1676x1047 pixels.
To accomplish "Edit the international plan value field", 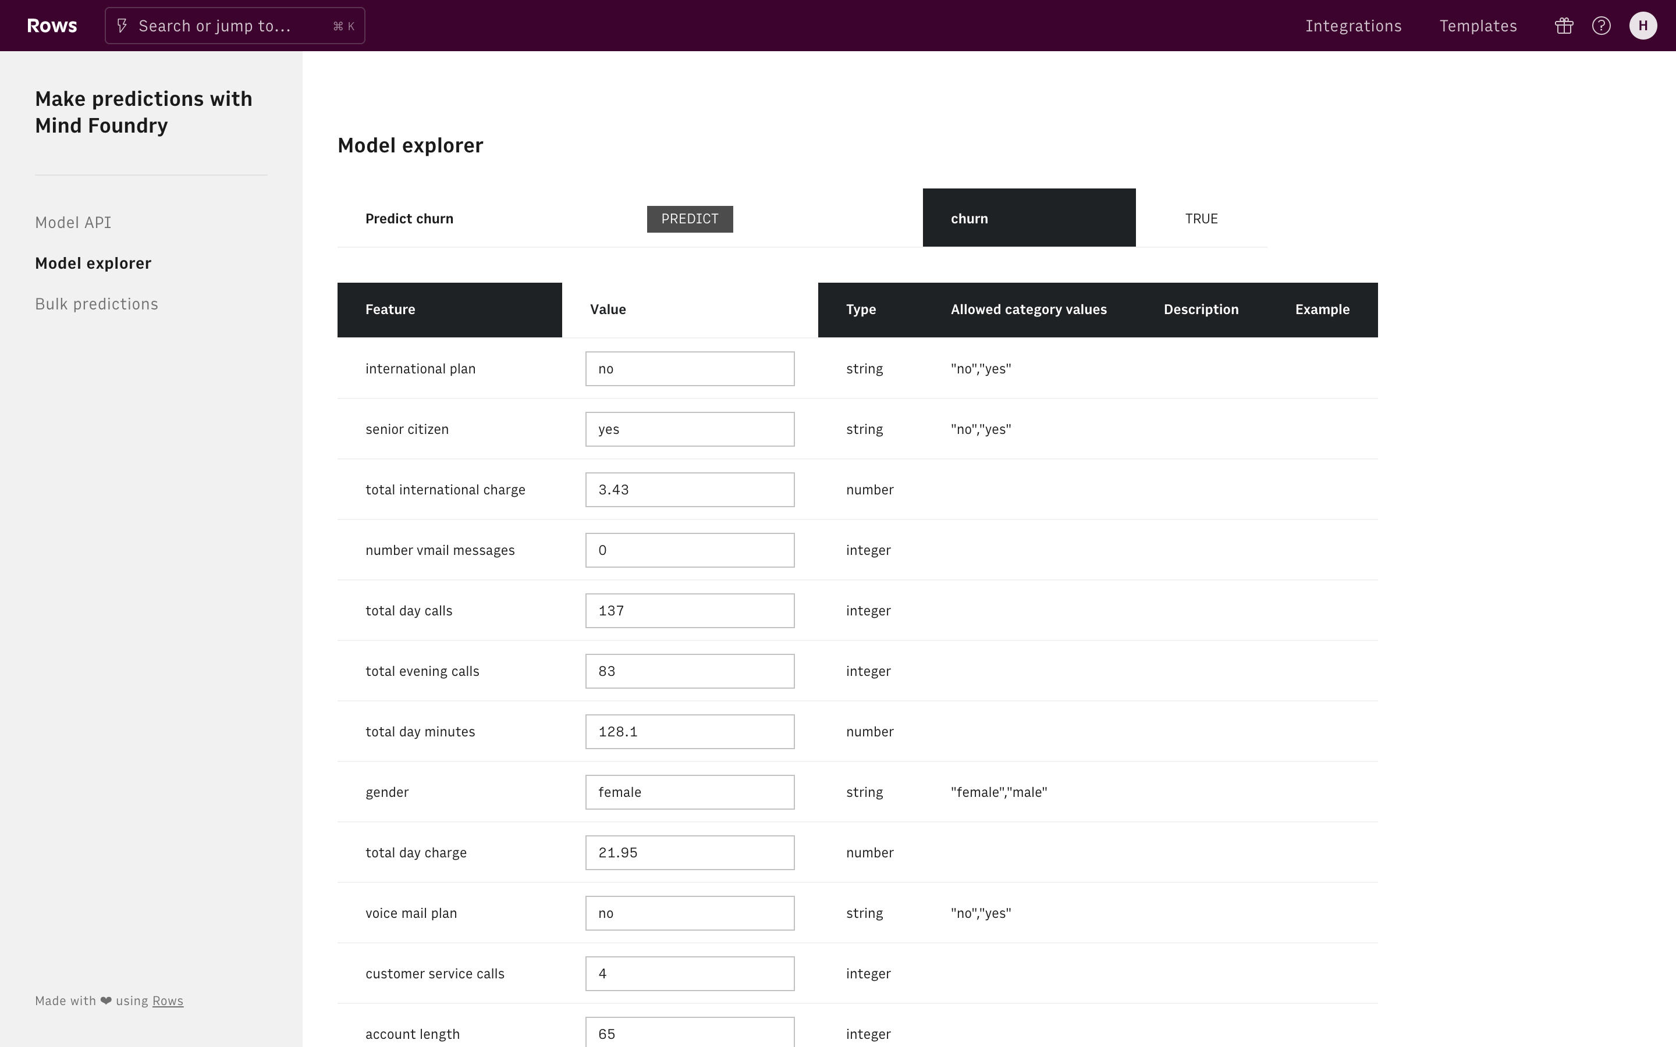I will click(x=690, y=368).
